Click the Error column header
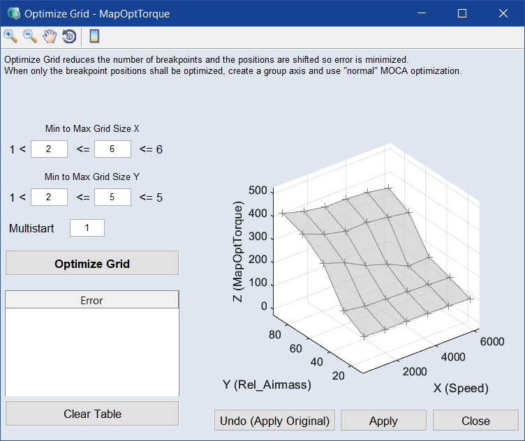Viewport: 525px width, 441px height. (91, 300)
